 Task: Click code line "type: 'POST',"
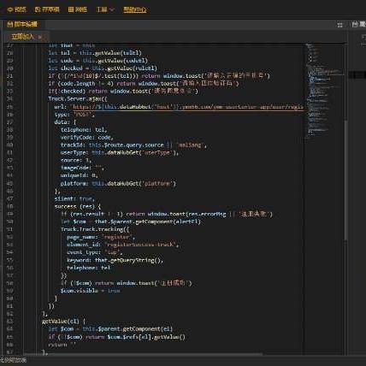(74, 115)
